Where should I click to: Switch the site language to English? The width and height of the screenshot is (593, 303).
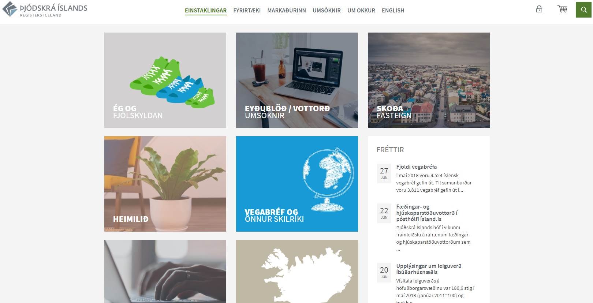click(393, 11)
